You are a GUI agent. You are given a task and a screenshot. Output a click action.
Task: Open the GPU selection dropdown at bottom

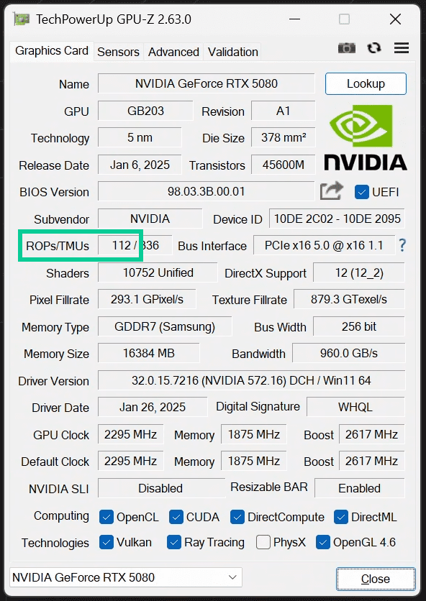coord(232,577)
